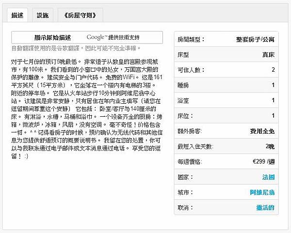This screenshot has width=291, height=233.
Task: Click the 國家 row label
Action: [x=185, y=177]
